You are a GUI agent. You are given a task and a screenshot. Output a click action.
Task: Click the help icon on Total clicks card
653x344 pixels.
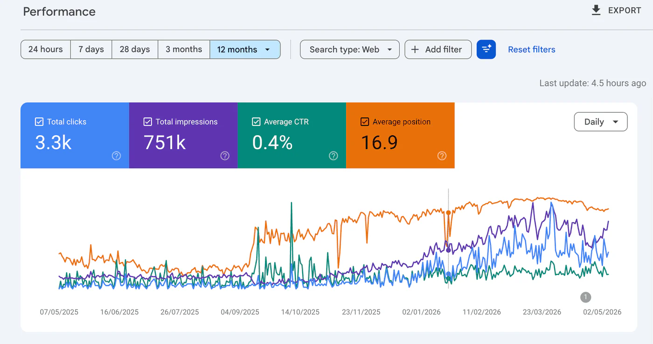pyautogui.click(x=117, y=156)
